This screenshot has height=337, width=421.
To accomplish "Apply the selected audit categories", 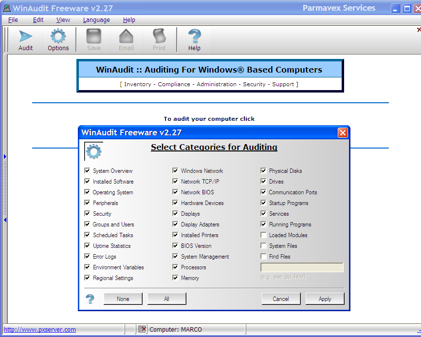I will [325, 299].
